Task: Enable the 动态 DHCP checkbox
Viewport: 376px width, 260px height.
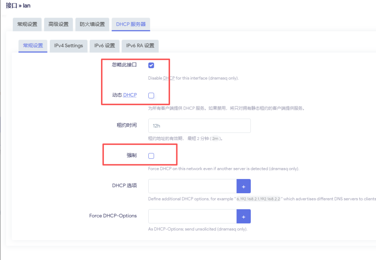Action: [151, 95]
